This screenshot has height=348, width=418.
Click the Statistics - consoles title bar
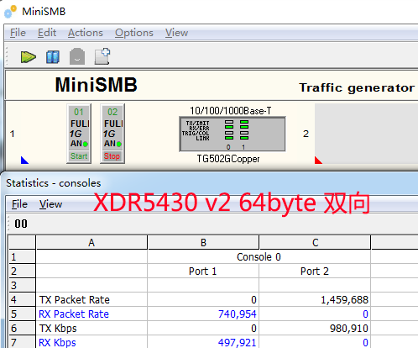click(x=209, y=183)
